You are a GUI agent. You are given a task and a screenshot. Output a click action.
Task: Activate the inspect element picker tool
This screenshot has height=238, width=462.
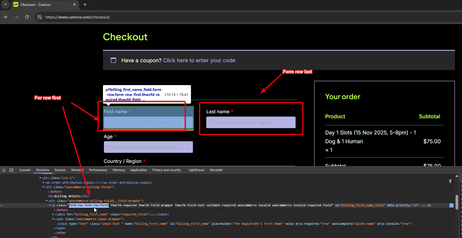[4, 170]
